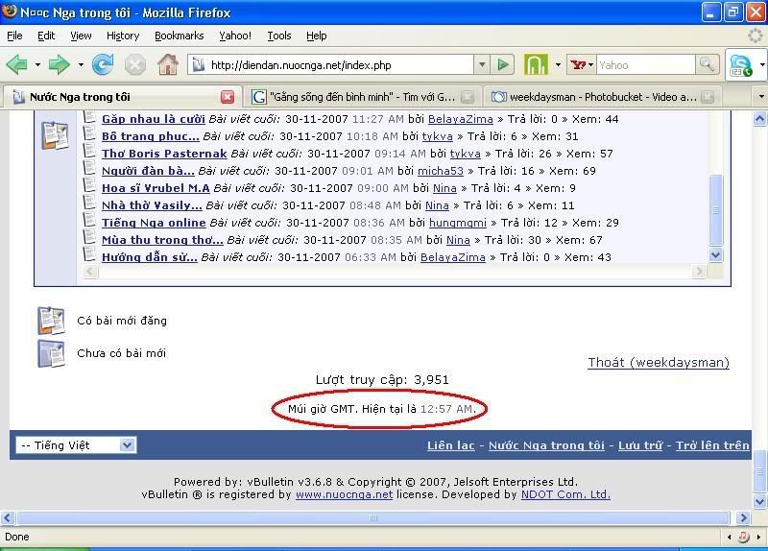Go to the Home page icon

pyautogui.click(x=168, y=65)
